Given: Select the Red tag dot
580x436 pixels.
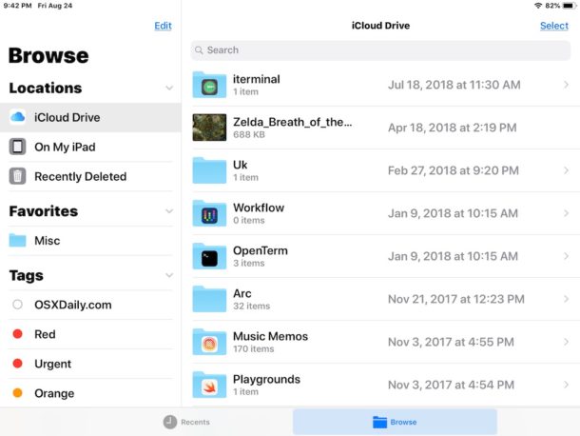Looking at the screenshot, I should pyautogui.click(x=17, y=334).
